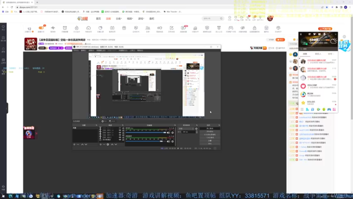Add a new scene in the OBS scenes panel
353x199 pixels.
point(74,145)
